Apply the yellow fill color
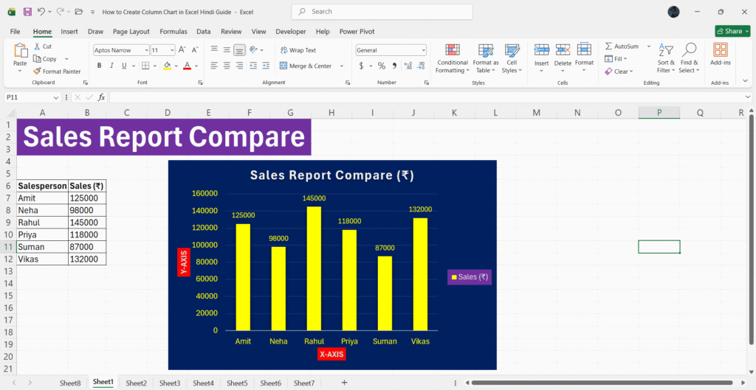The width and height of the screenshot is (756, 390). point(168,66)
